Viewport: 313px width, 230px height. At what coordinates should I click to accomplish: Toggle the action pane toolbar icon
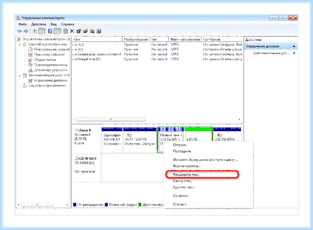click(x=57, y=31)
